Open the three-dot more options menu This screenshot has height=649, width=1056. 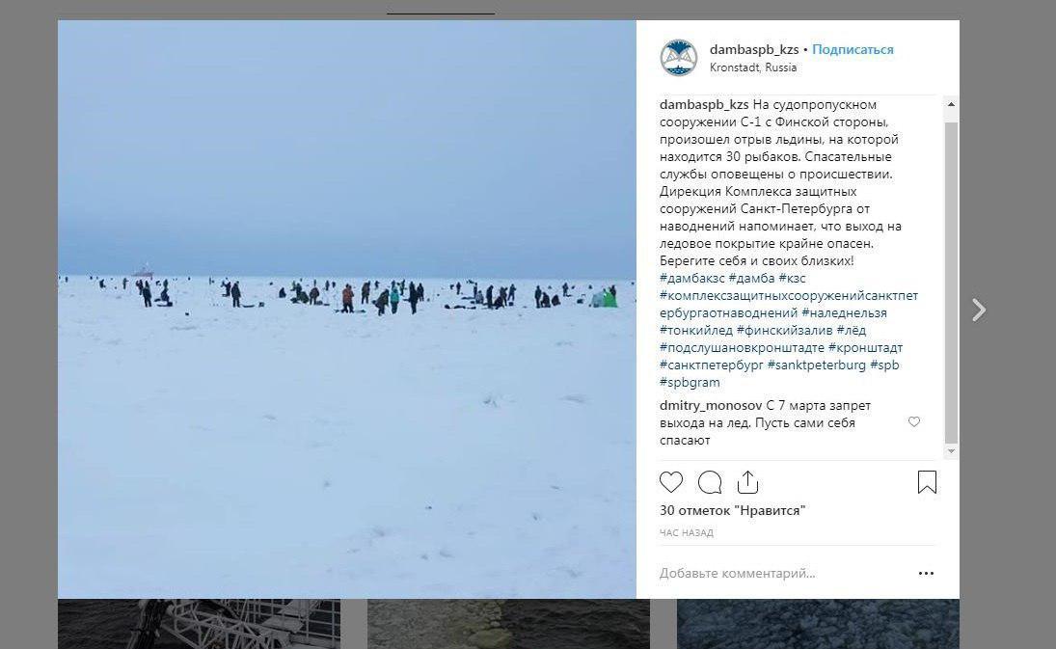tap(926, 574)
